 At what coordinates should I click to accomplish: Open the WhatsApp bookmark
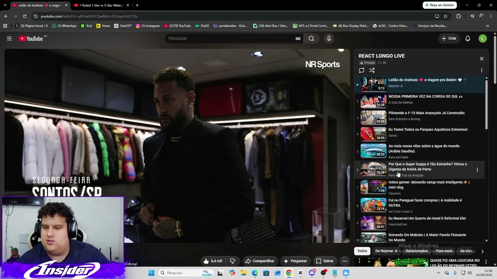click(64, 26)
